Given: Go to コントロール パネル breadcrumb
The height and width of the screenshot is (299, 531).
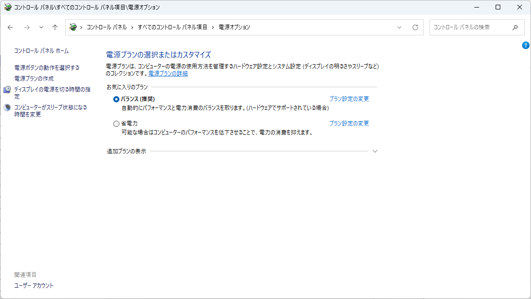Looking at the screenshot, I should click(107, 27).
